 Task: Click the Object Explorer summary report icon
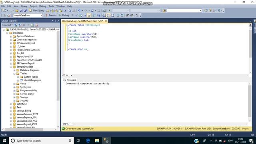coord(36,25)
